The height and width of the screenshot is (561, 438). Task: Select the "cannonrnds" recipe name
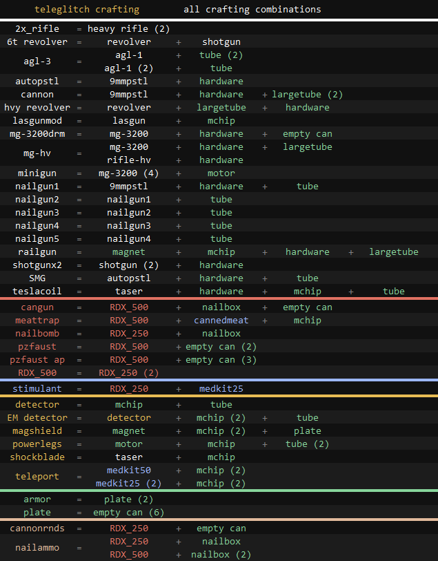coord(37,528)
